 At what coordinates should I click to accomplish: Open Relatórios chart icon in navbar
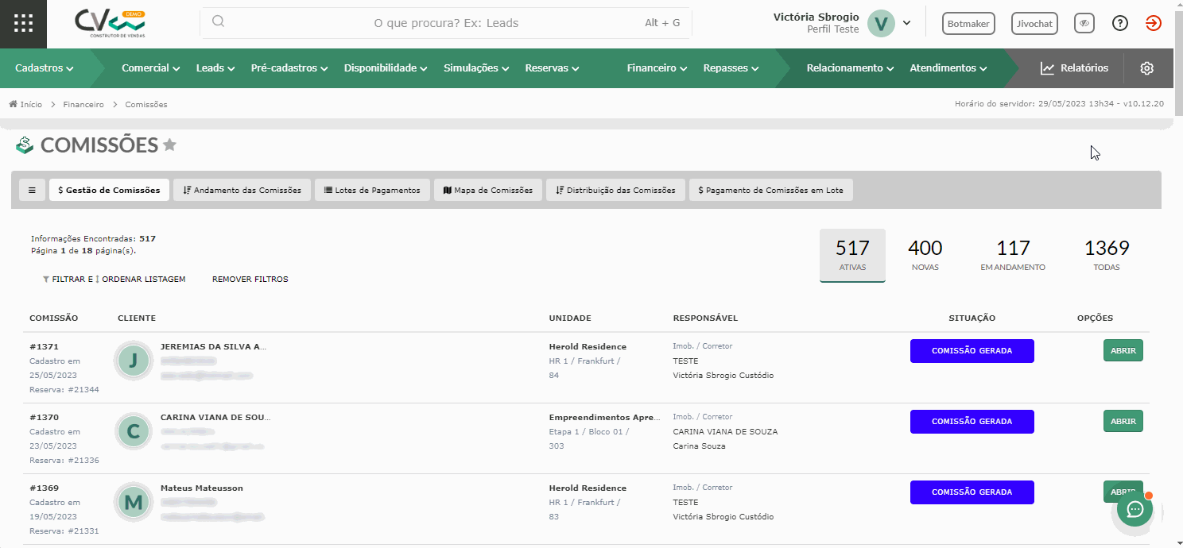click(1047, 68)
